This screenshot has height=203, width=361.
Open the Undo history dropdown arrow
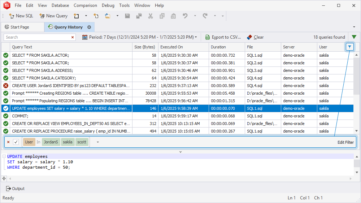click(x=195, y=16)
